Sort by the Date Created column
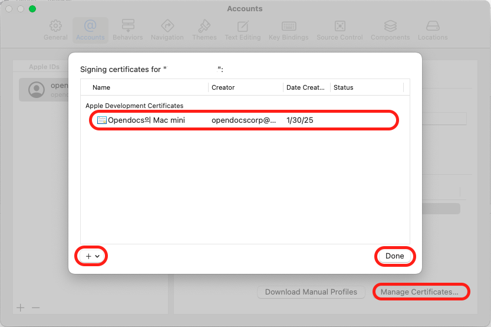 [305, 87]
